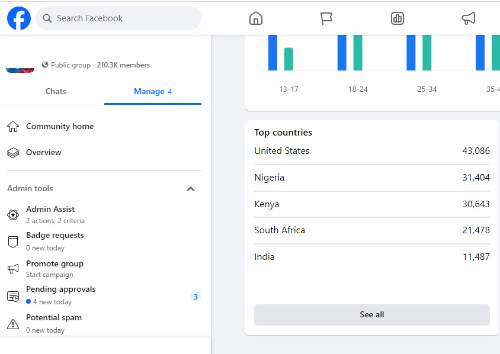The image size is (500, 354).
Task: Click the Pending approvals count badge 3
Action: [x=195, y=297]
